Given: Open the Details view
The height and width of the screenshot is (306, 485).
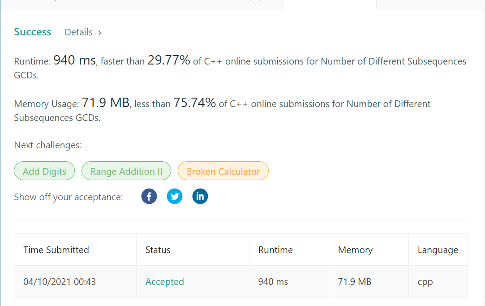Looking at the screenshot, I should pyautogui.click(x=78, y=32).
